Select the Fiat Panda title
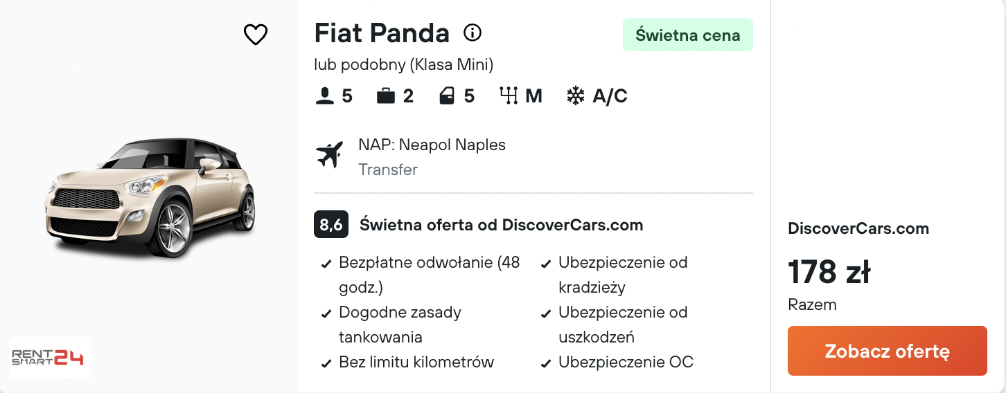Screen dimensions: 1006x393 (382, 33)
